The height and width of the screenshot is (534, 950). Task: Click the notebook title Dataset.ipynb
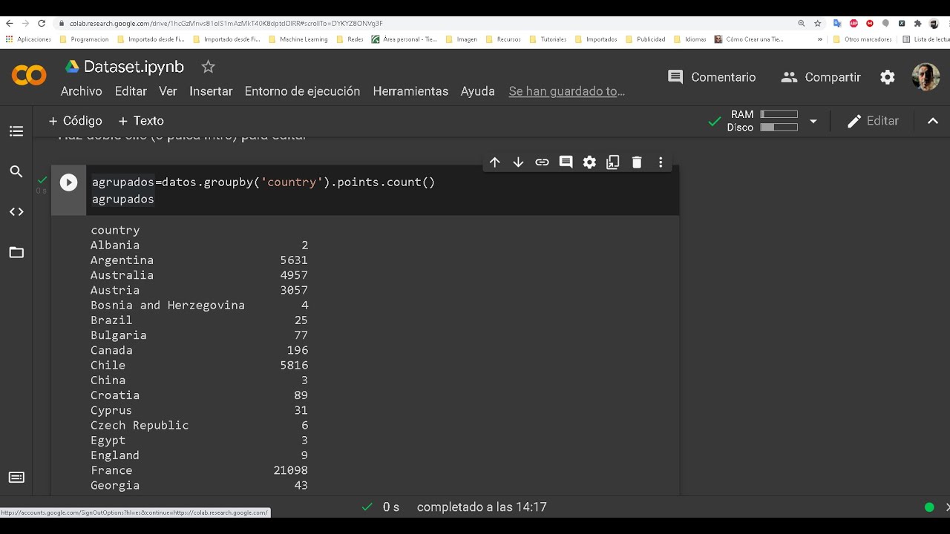coord(134,67)
